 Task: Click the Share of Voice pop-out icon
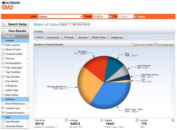28,50
